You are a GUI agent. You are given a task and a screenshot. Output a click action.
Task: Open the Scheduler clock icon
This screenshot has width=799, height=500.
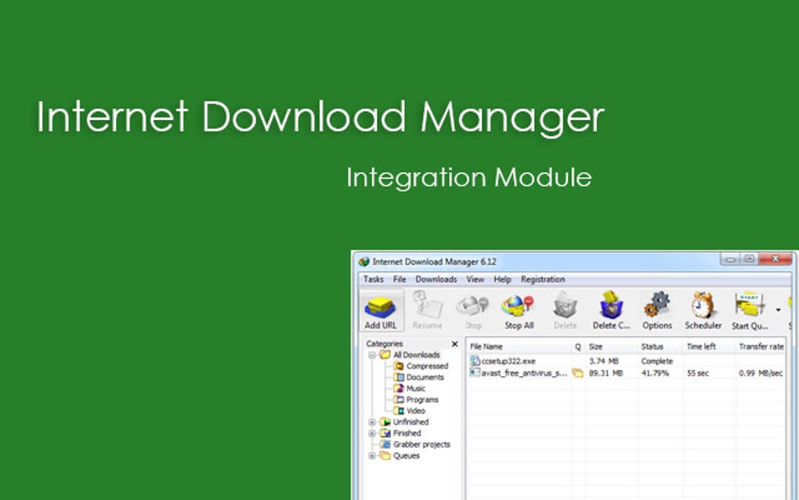(703, 308)
